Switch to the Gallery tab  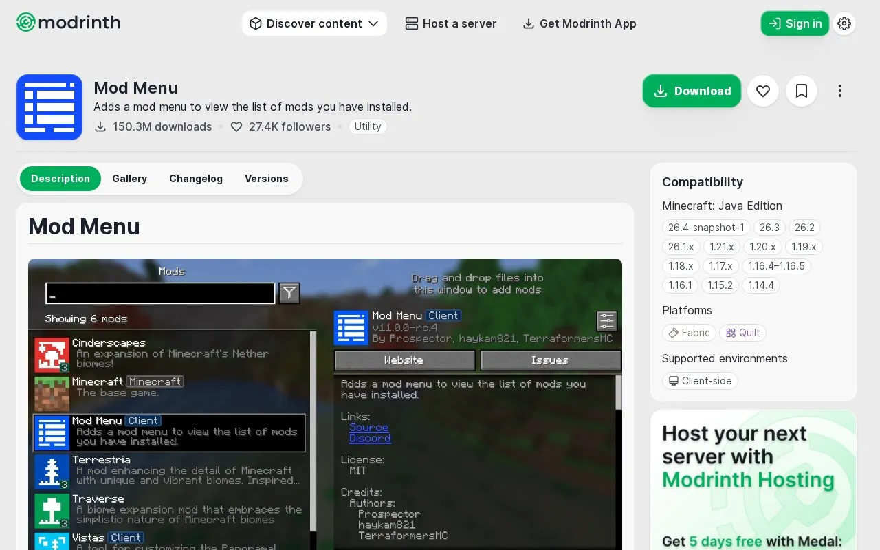pos(130,179)
